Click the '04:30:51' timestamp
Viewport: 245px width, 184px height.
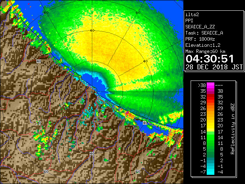tap(209, 59)
